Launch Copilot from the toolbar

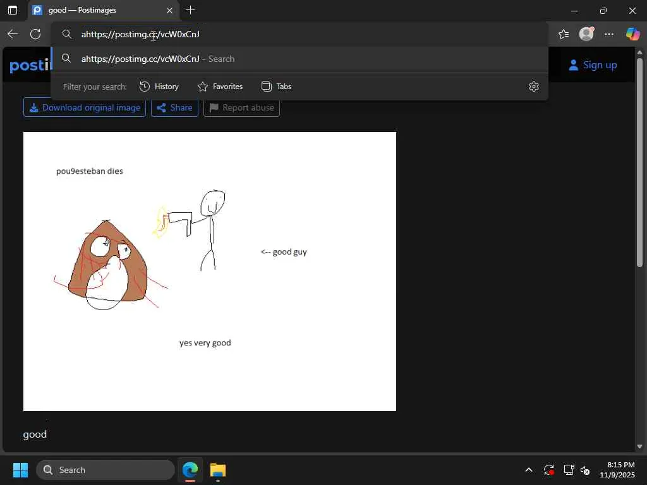coord(632,34)
